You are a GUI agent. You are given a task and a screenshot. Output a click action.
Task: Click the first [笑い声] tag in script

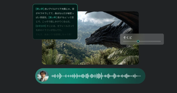(40, 9)
